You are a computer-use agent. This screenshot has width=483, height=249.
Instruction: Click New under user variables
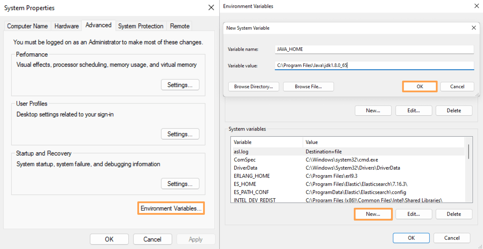tap(373, 111)
